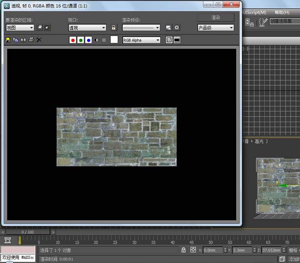Click the print image icon
This screenshot has height=263, width=300.
click(31, 39)
